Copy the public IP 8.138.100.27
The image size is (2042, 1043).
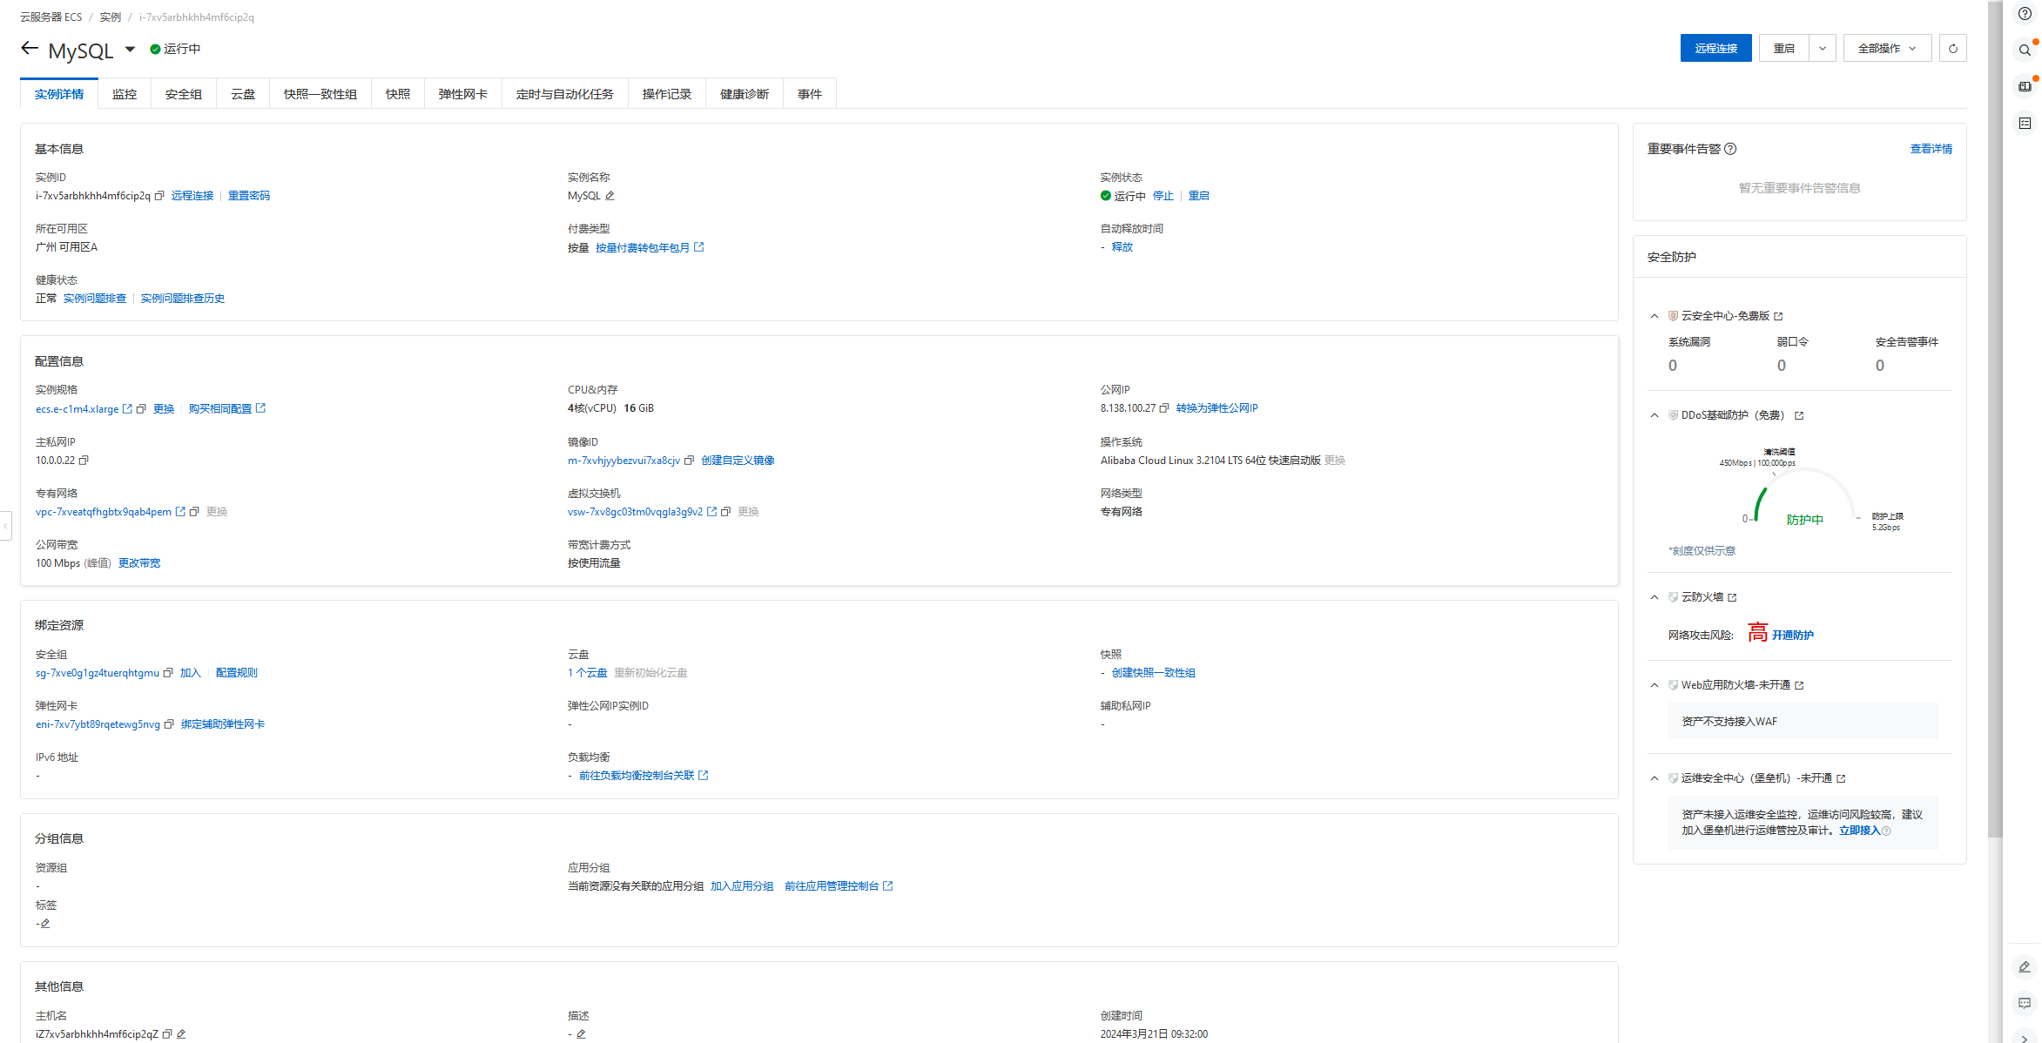(x=1164, y=408)
